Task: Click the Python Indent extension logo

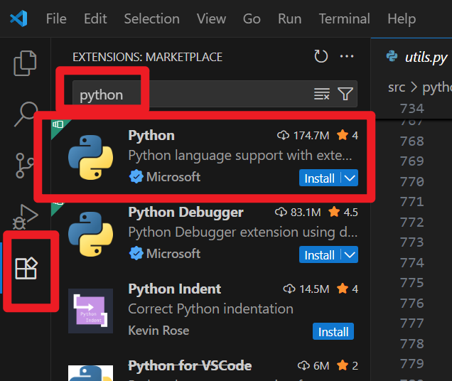Action: 90,311
